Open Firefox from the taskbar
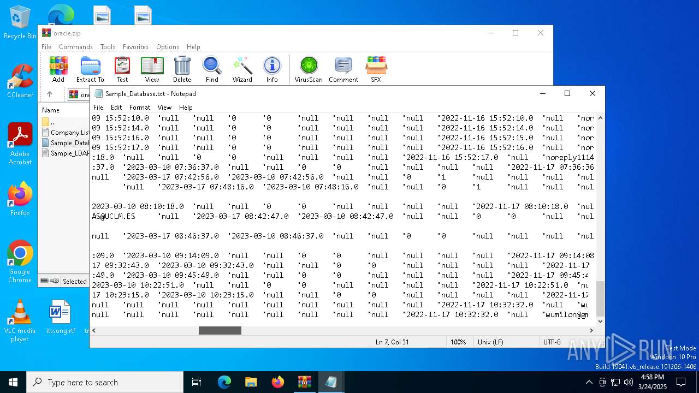The width and height of the screenshot is (699, 393). click(x=278, y=382)
